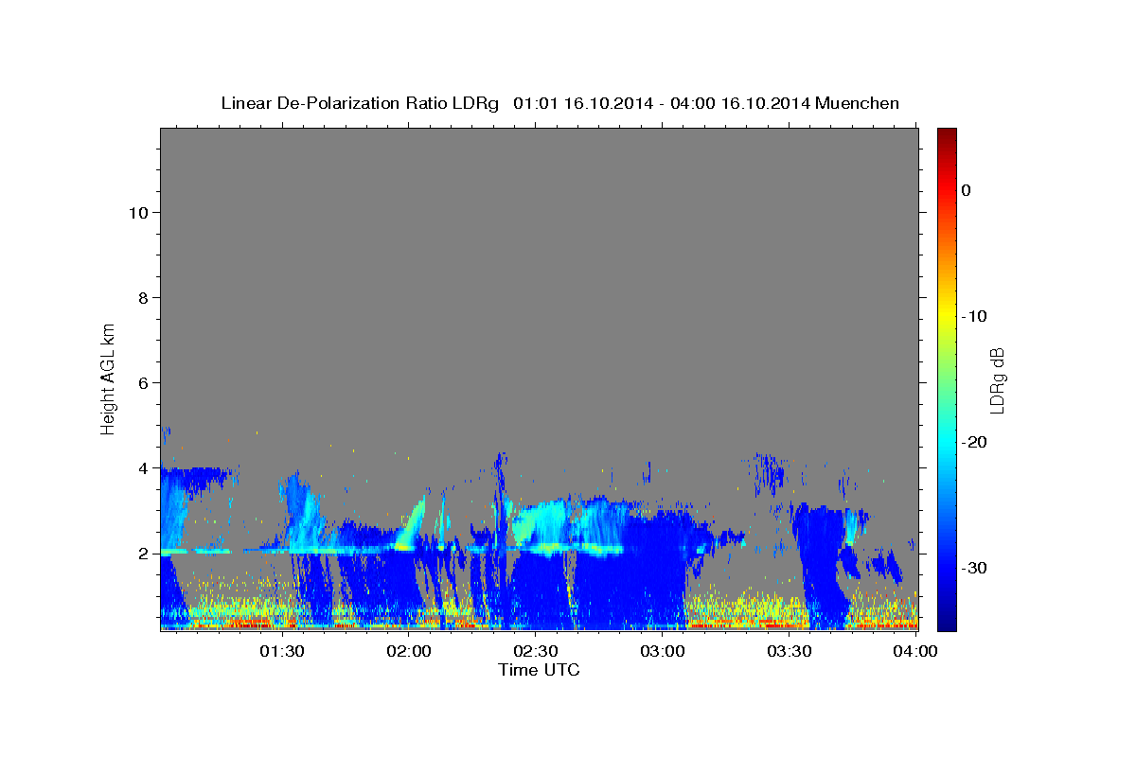Image resolution: width=1136 pixels, height=757 pixels.
Task: Click the height tick label 10
Action: [x=137, y=213]
